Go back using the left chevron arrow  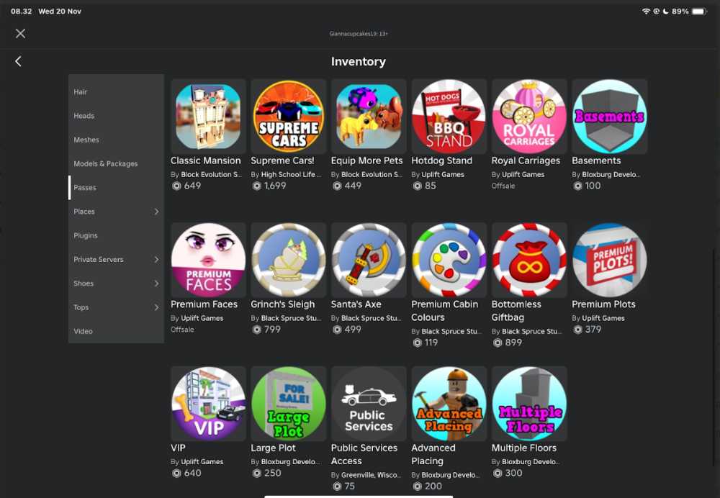pyautogui.click(x=18, y=61)
